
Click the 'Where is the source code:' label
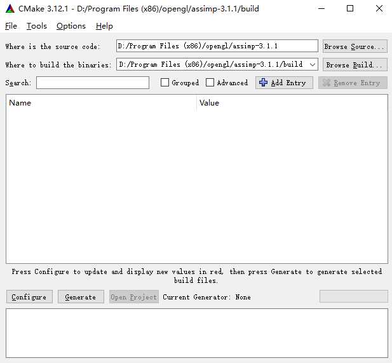pos(53,46)
